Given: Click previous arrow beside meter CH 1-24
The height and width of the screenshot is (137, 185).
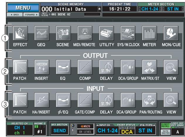Looking at the screenshot, I should [140, 9].
